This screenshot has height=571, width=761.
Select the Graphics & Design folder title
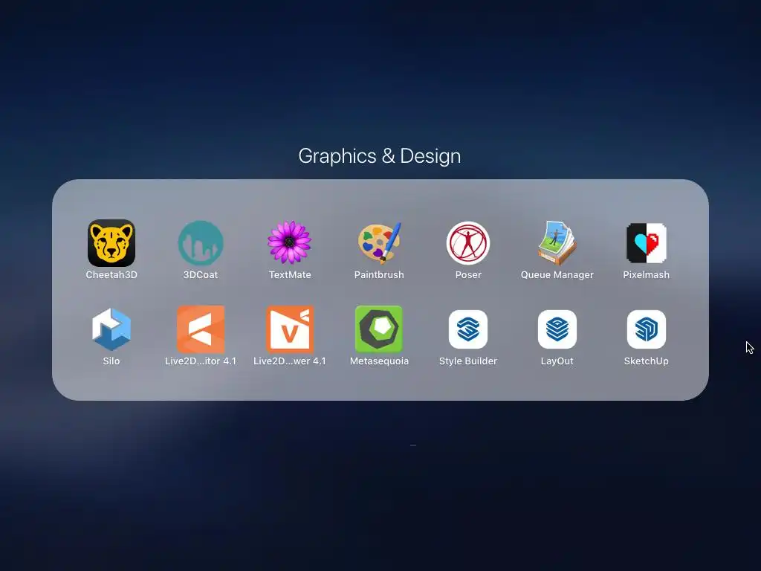[380, 156]
